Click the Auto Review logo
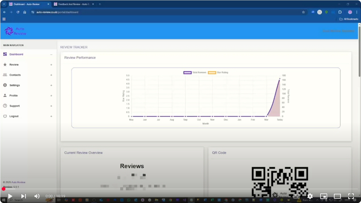This screenshot has height=203, width=361. click(x=16, y=31)
